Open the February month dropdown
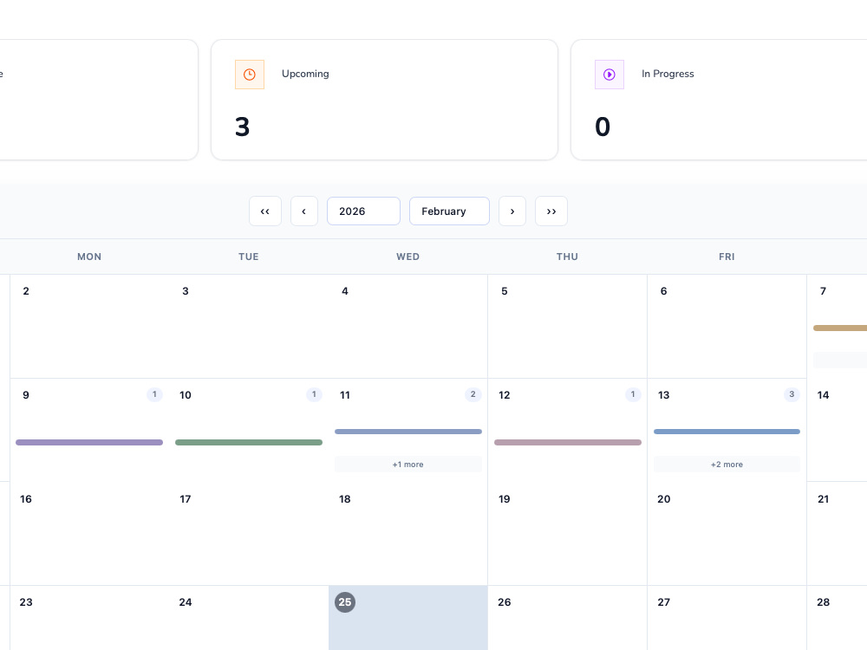Screen dimensions: 867x650 tap(449, 211)
